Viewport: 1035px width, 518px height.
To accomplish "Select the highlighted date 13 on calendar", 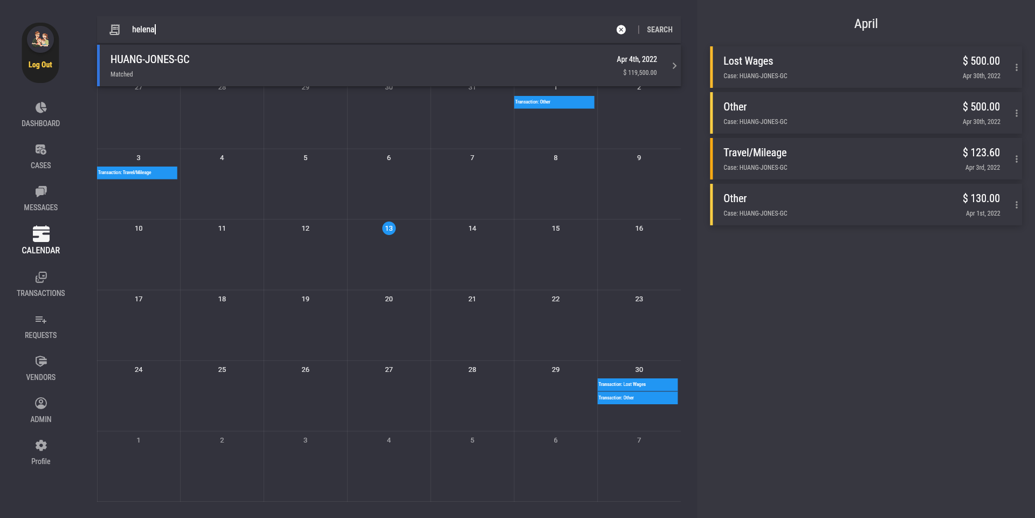I will [389, 229].
